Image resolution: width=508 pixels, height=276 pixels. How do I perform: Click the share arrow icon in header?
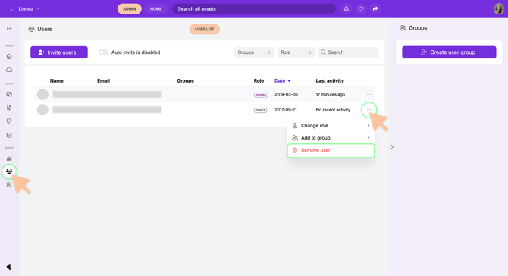click(x=375, y=9)
